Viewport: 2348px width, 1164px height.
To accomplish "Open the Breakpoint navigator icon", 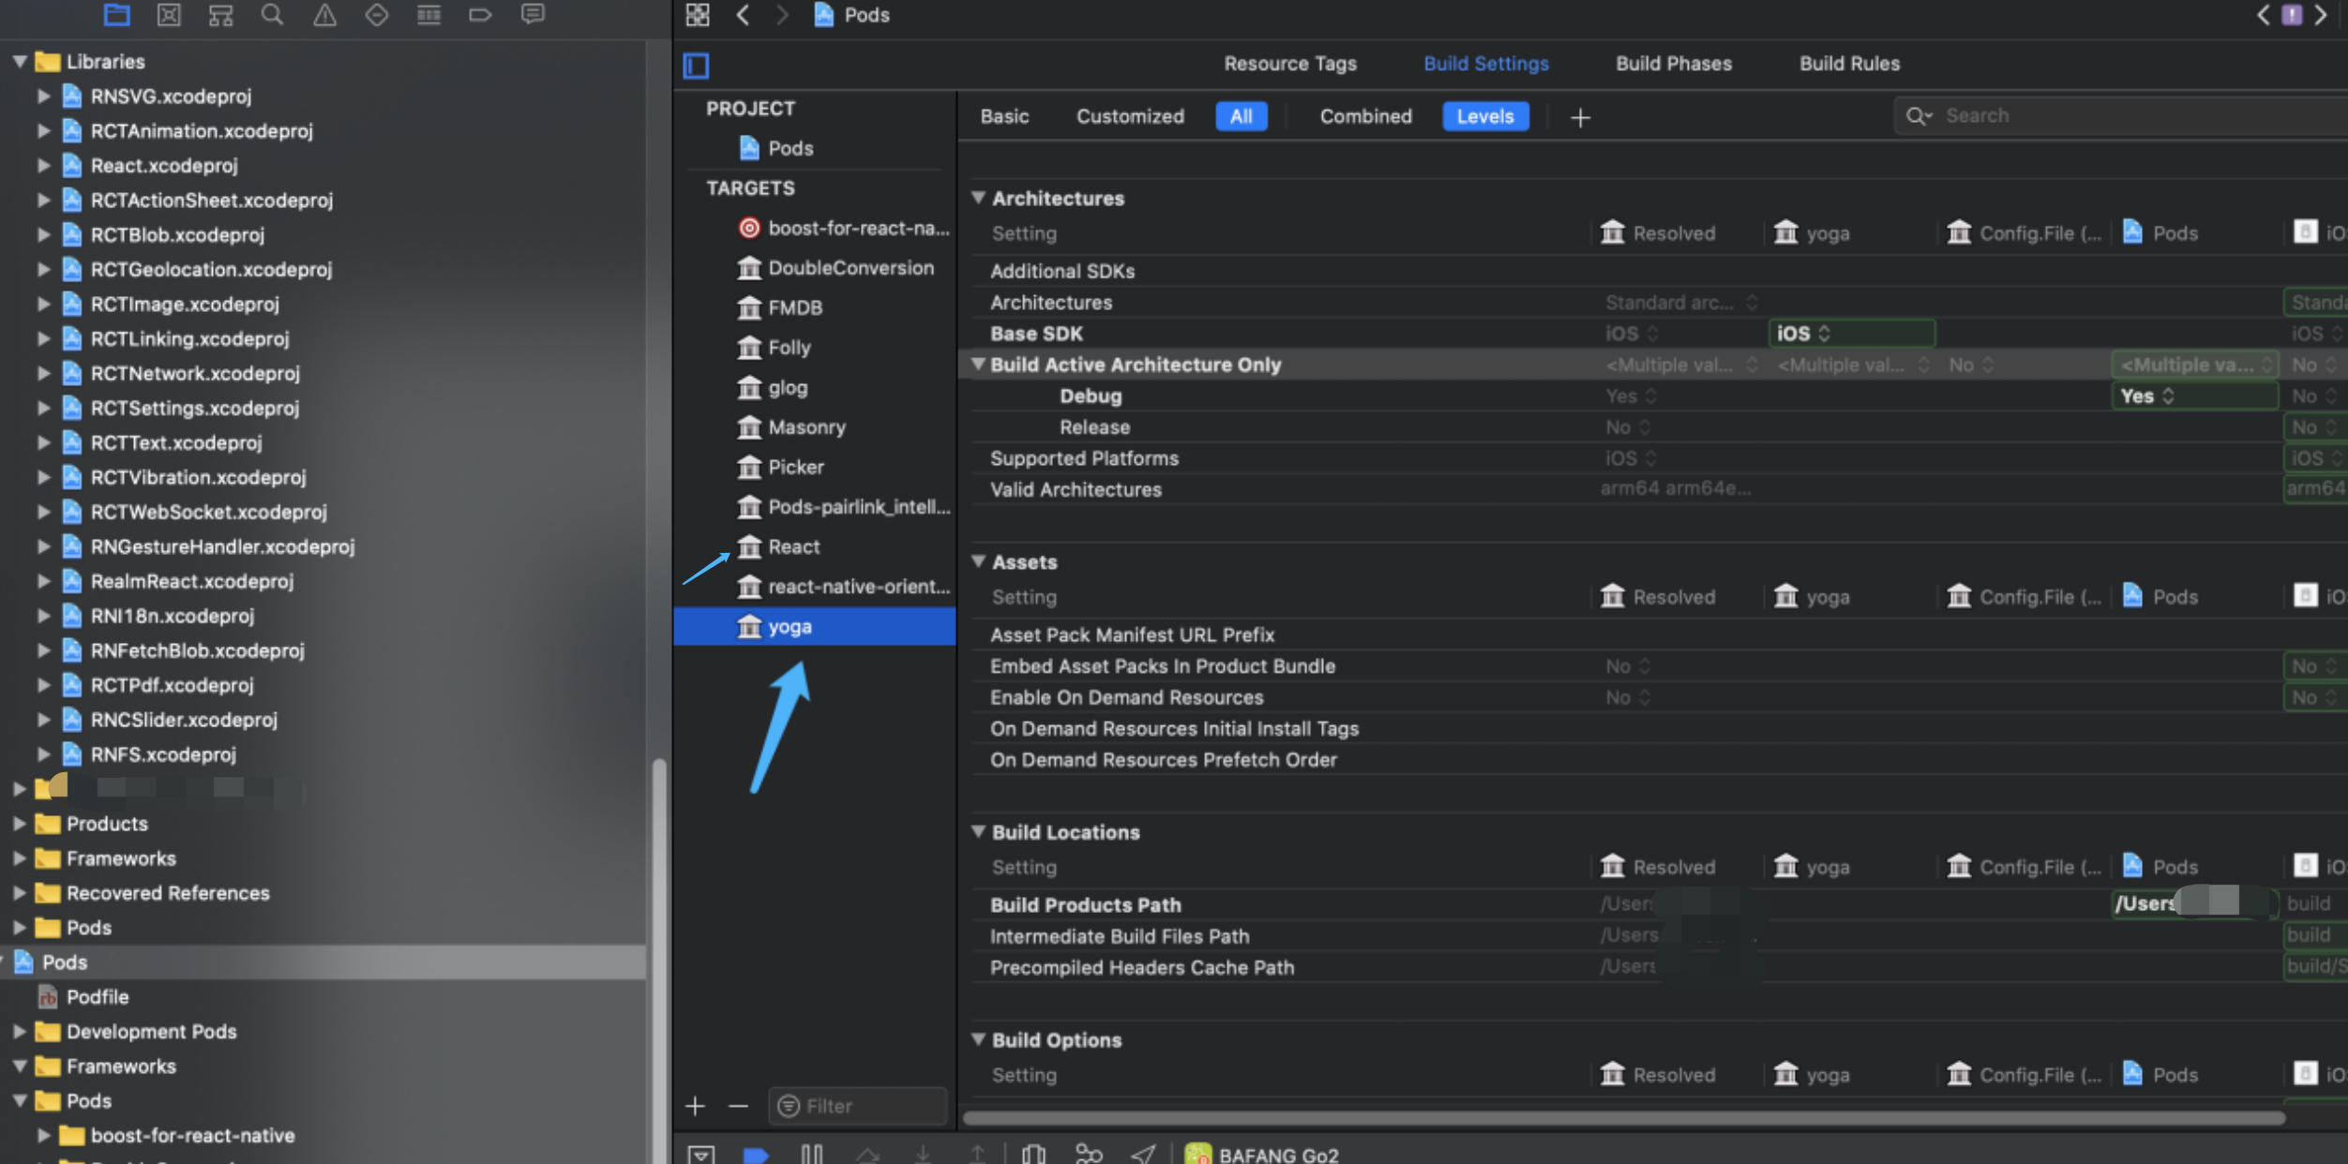I will (480, 14).
